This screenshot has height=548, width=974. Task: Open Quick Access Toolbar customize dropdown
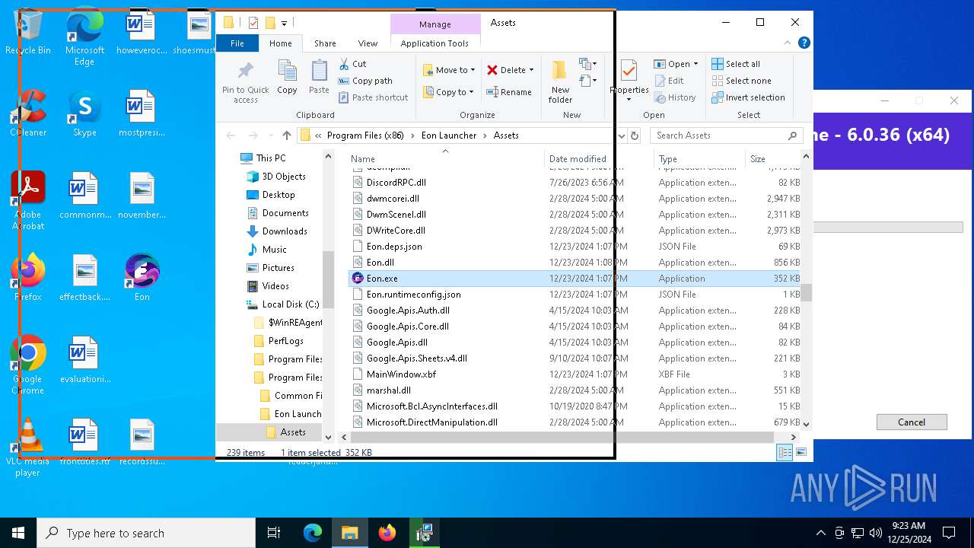tap(284, 24)
